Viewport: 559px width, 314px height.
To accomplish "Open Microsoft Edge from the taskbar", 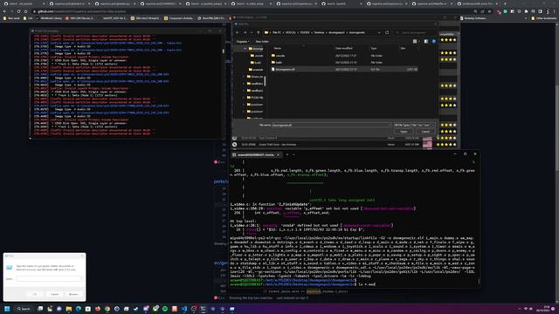I will tap(79, 309).
